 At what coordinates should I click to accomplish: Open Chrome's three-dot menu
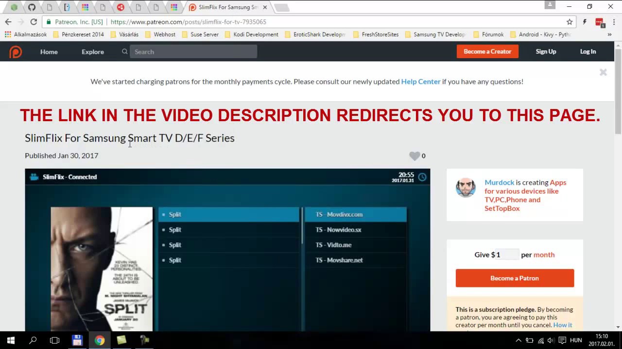point(614,22)
